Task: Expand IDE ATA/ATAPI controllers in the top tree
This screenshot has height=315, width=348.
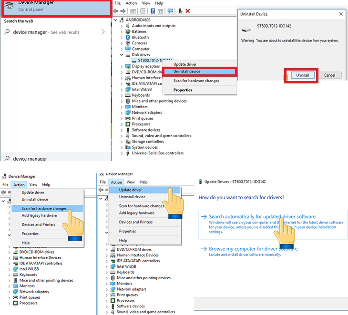Action: [x=122, y=84]
